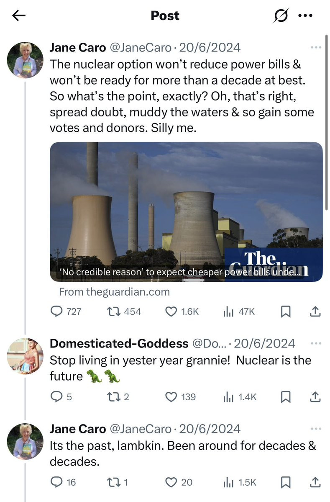Screen dimensions: 330x502
Task: Open the Grok slash-circle icon in header
Action: pos(281,16)
